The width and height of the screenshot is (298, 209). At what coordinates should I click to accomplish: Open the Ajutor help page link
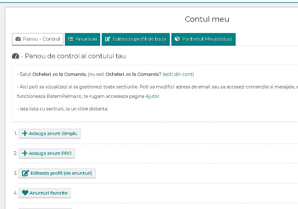152,96
